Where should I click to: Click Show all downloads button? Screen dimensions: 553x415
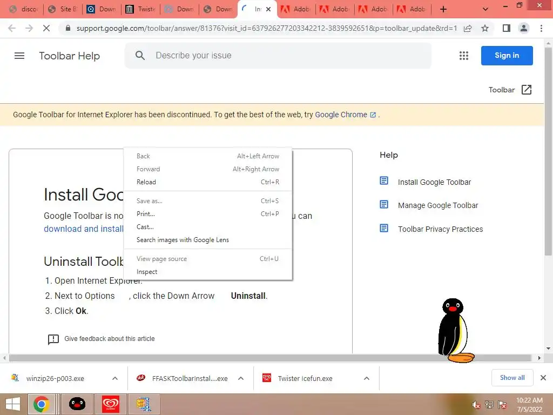(512, 378)
